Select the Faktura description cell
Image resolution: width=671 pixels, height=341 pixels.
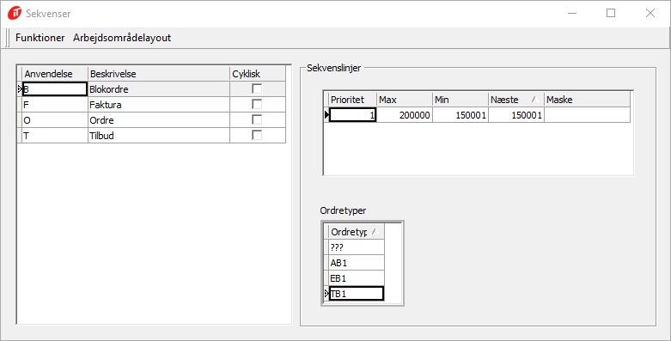coord(159,105)
